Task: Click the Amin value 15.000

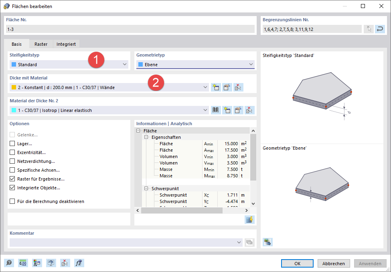Action: coord(231,144)
